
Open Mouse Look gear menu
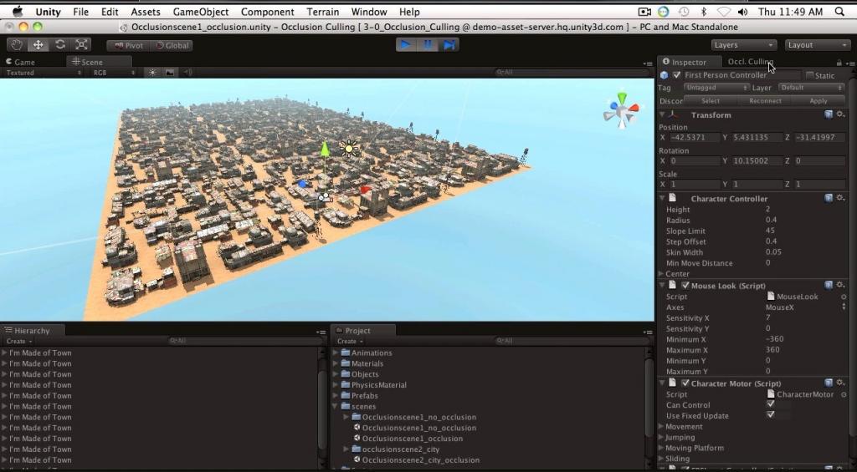840,285
